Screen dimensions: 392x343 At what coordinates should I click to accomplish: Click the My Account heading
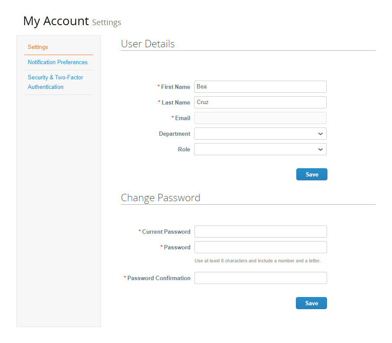tap(56, 21)
